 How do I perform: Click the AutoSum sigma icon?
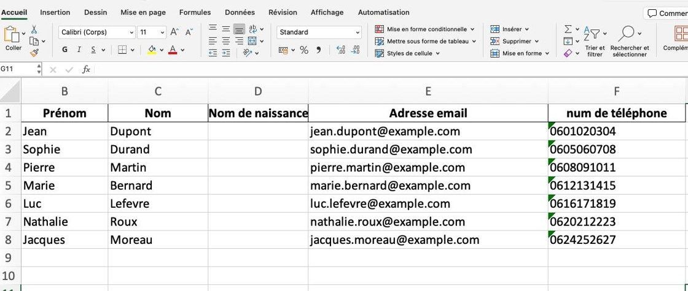[568, 29]
